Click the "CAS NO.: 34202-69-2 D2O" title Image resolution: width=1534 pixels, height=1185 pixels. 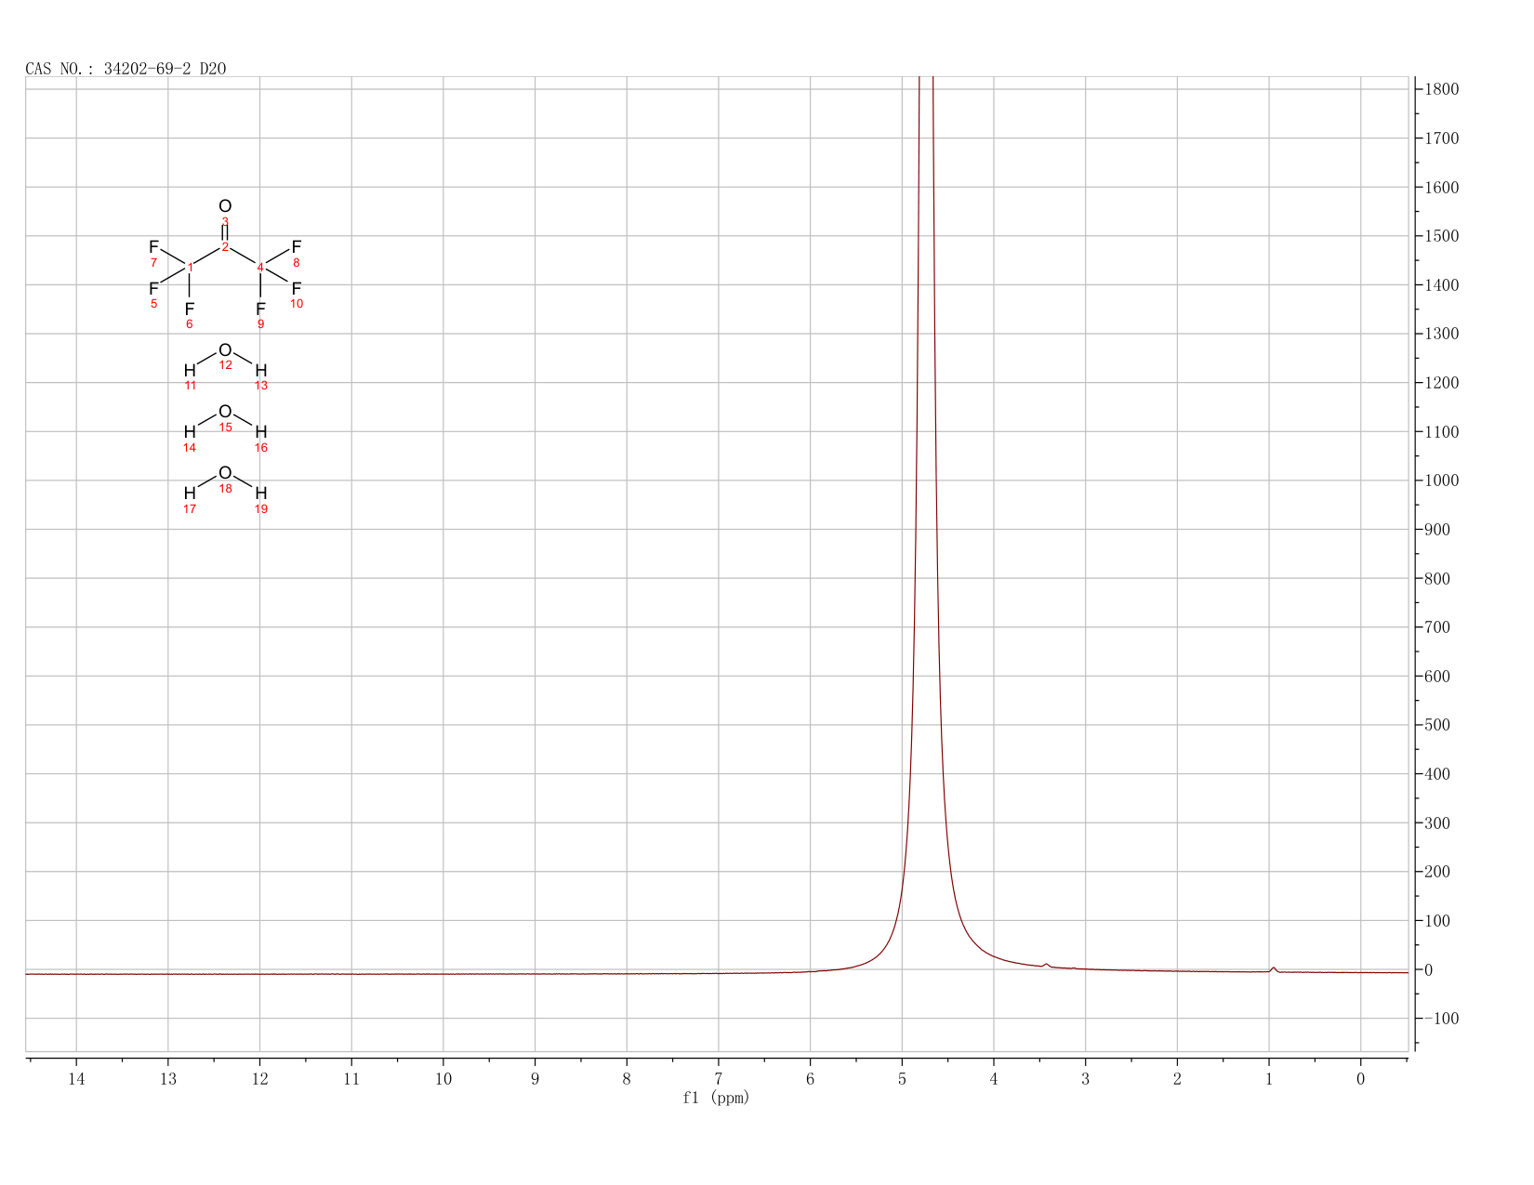[126, 69]
